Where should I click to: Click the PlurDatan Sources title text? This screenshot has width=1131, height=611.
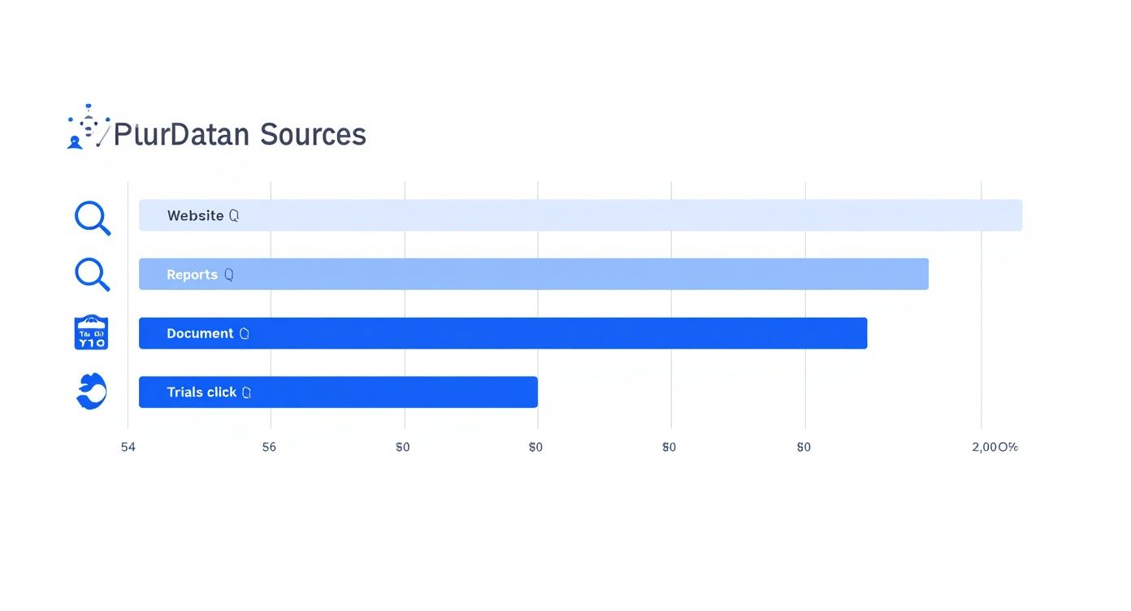pyautogui.click(x=240, y=134)
